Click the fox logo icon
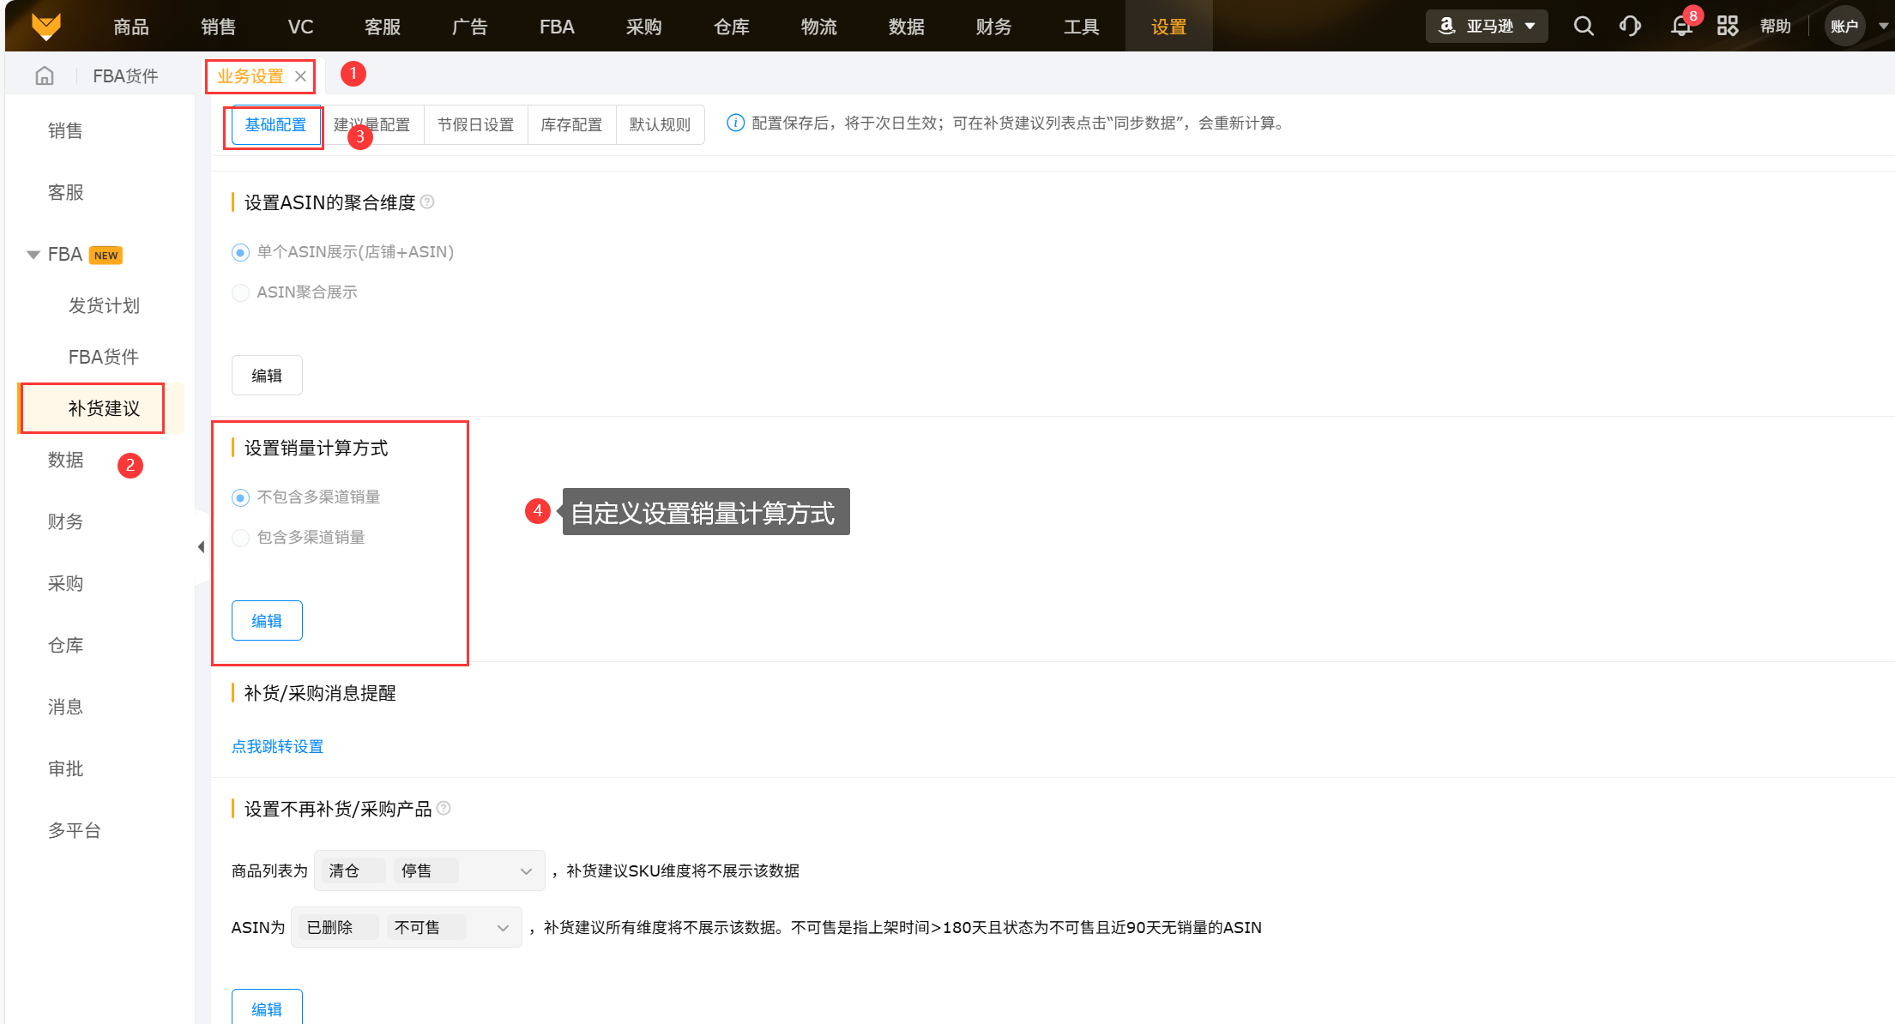Image resolution: width=1895 pixels, height=1024 pixels. pos(46,27)
